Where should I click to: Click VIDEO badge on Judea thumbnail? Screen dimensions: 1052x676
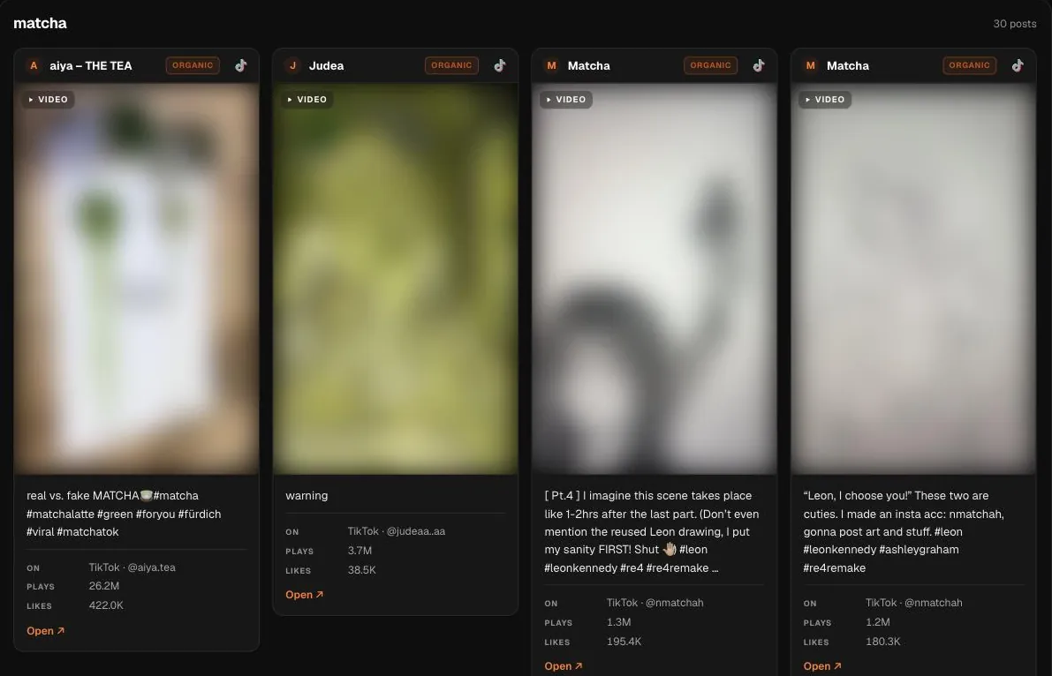(307, 99)
